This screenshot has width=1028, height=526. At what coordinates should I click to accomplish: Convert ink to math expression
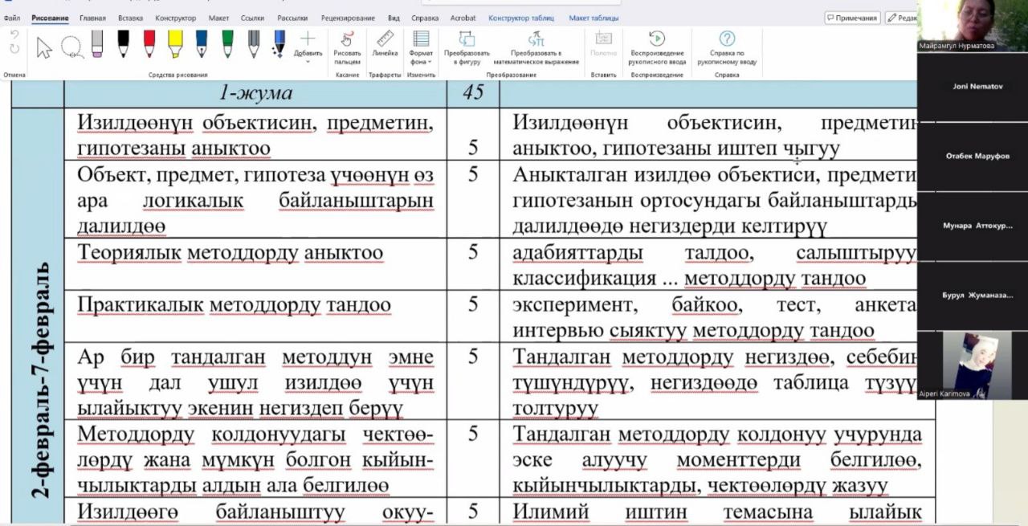coord(536,46)
